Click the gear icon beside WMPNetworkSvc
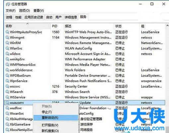Image resolution: width=169 pixels, height=133 pixels. click(7, 65)
